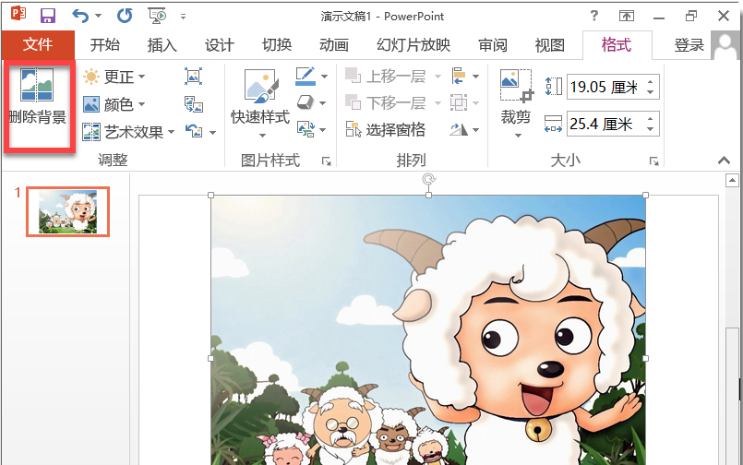The width and height of the screenshot is (743, 465).
Task: Switch to the View (视图) tab
Action: pyautogui.click(x=550, y=45)
